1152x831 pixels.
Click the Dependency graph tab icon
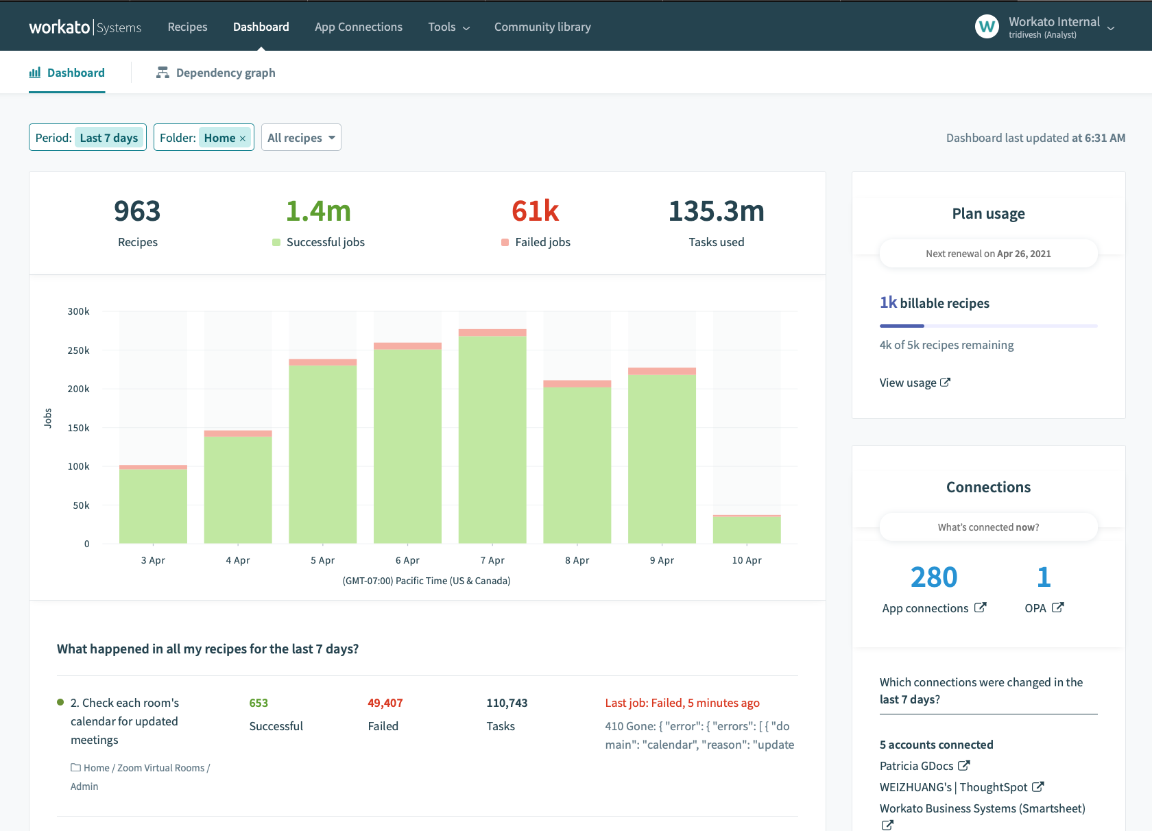163,73
